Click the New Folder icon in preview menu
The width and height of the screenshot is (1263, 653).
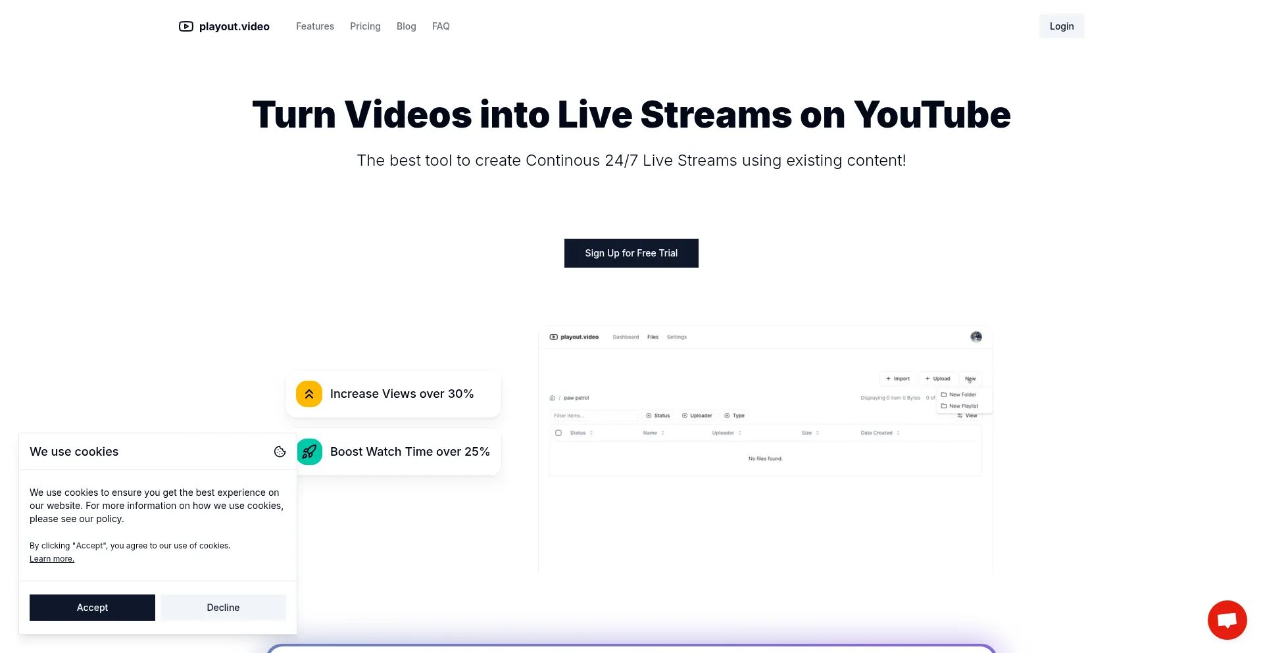click(944, 395)
